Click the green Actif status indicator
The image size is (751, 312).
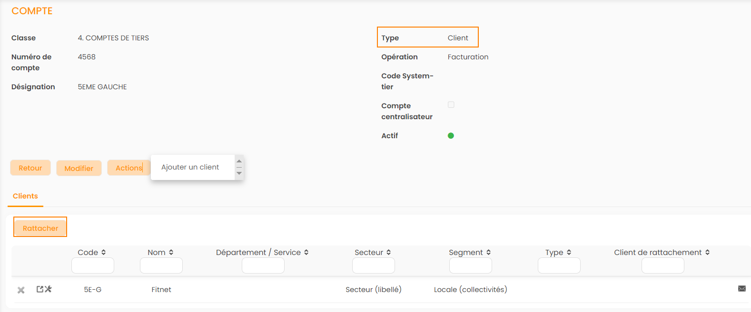(x=451, y=136)
